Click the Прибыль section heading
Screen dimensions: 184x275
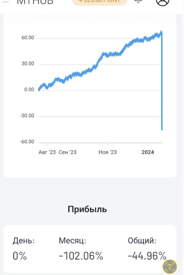[x=87, y=209]
